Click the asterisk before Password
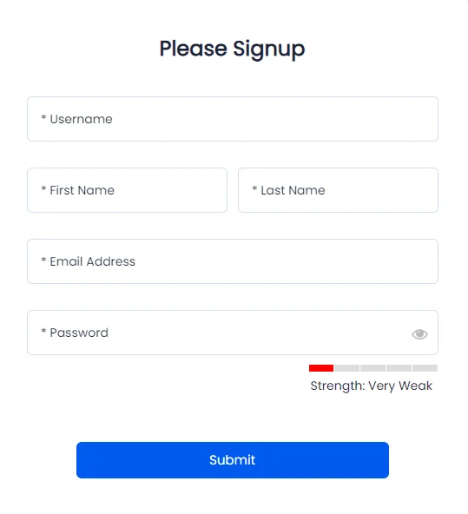The image size is (468, 514). click(x=43, y=331)
